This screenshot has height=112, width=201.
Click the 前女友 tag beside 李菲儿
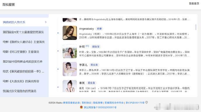tap(94, 65)
